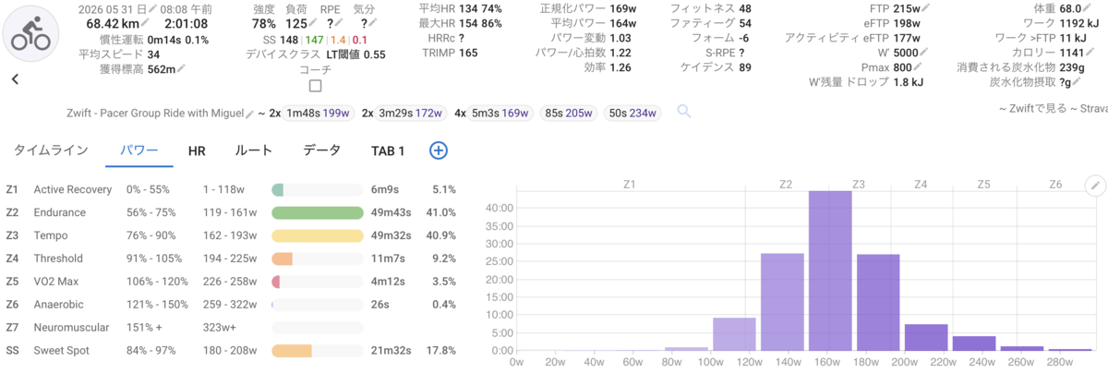Edit the power chart pencil icon
Image resolution: width=1108 pixels, height=373 pixels.
pos(1096,186)
